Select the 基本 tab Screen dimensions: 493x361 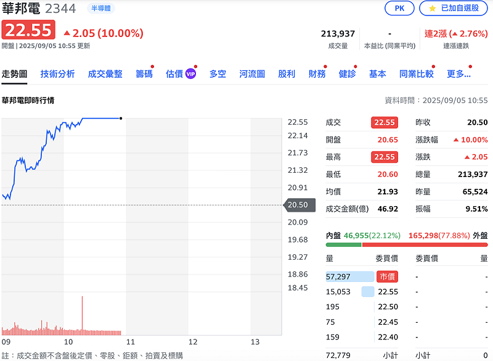(377, 74)
